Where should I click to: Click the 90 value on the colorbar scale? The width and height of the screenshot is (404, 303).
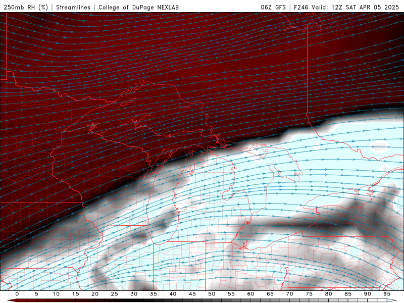(x=367, y=294)
